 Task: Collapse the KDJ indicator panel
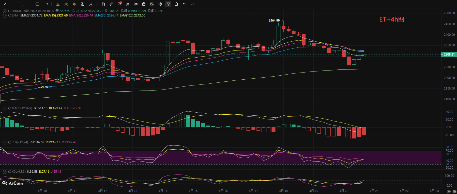(x=4, y=172)
